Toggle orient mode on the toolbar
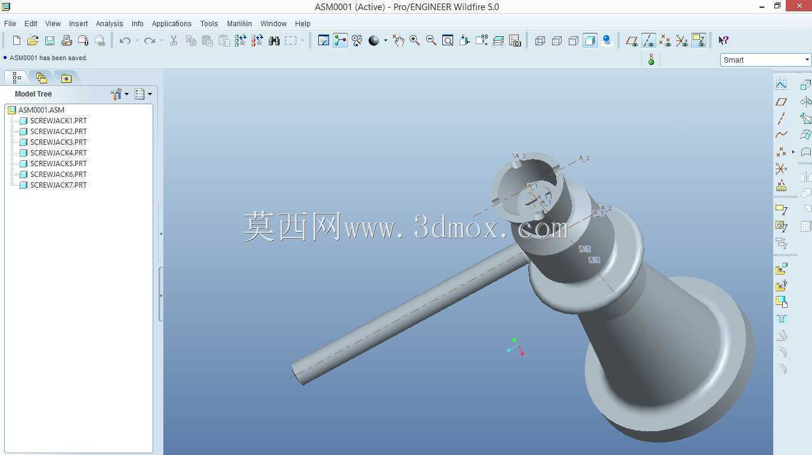Screen dimensions: 812x455 tap(357, 40)
